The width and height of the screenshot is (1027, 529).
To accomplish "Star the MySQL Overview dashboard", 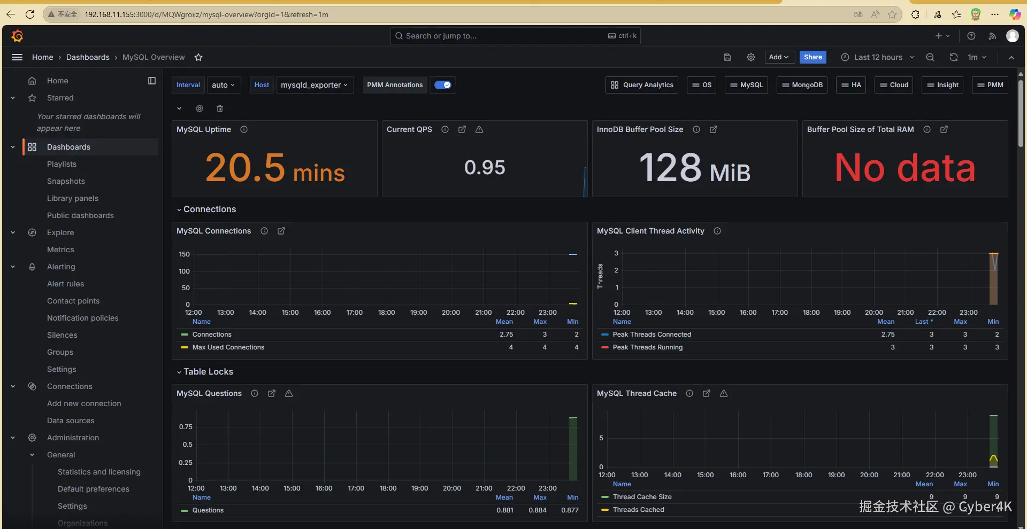I will pyautogui.click(x=198, y=57).
